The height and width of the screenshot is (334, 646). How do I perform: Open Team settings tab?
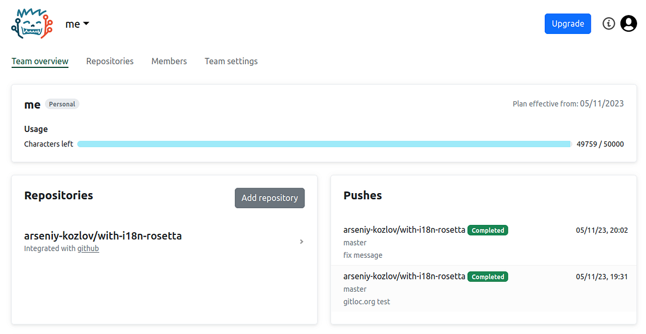tap(231, 61)
